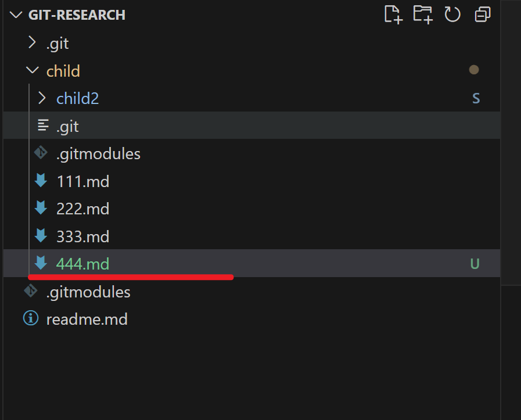Open the .git file inside child
521x420 pixels.
click(x=67, y=126)
